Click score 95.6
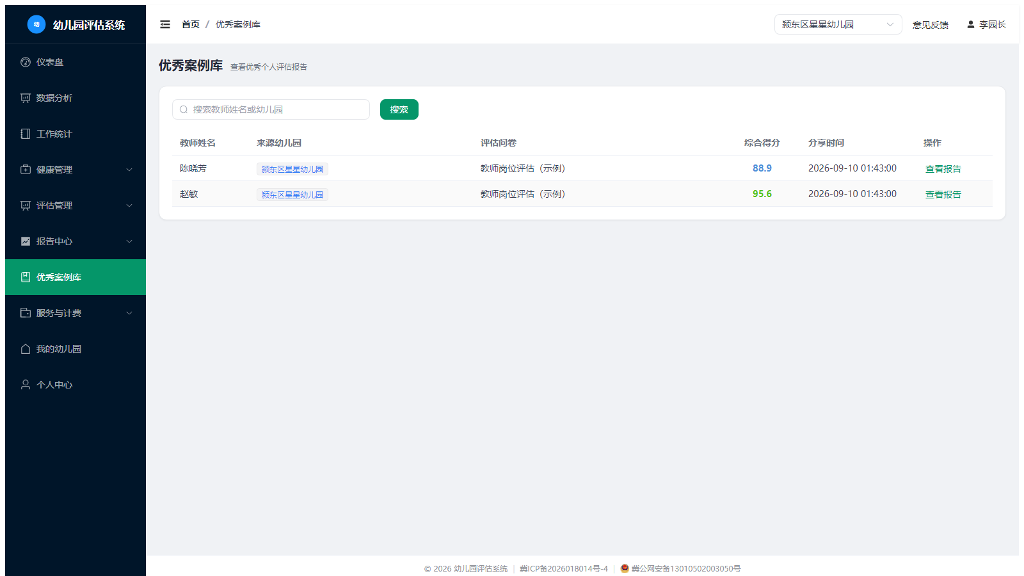This screenshot has height=576, width=1024. (762, 194)
